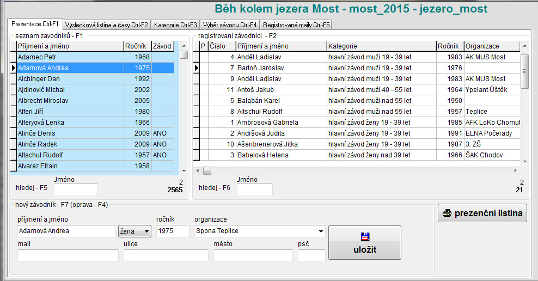Switch to Výsledková listina a časy tab
Screen dimensions: 538x281
[106, 25]
